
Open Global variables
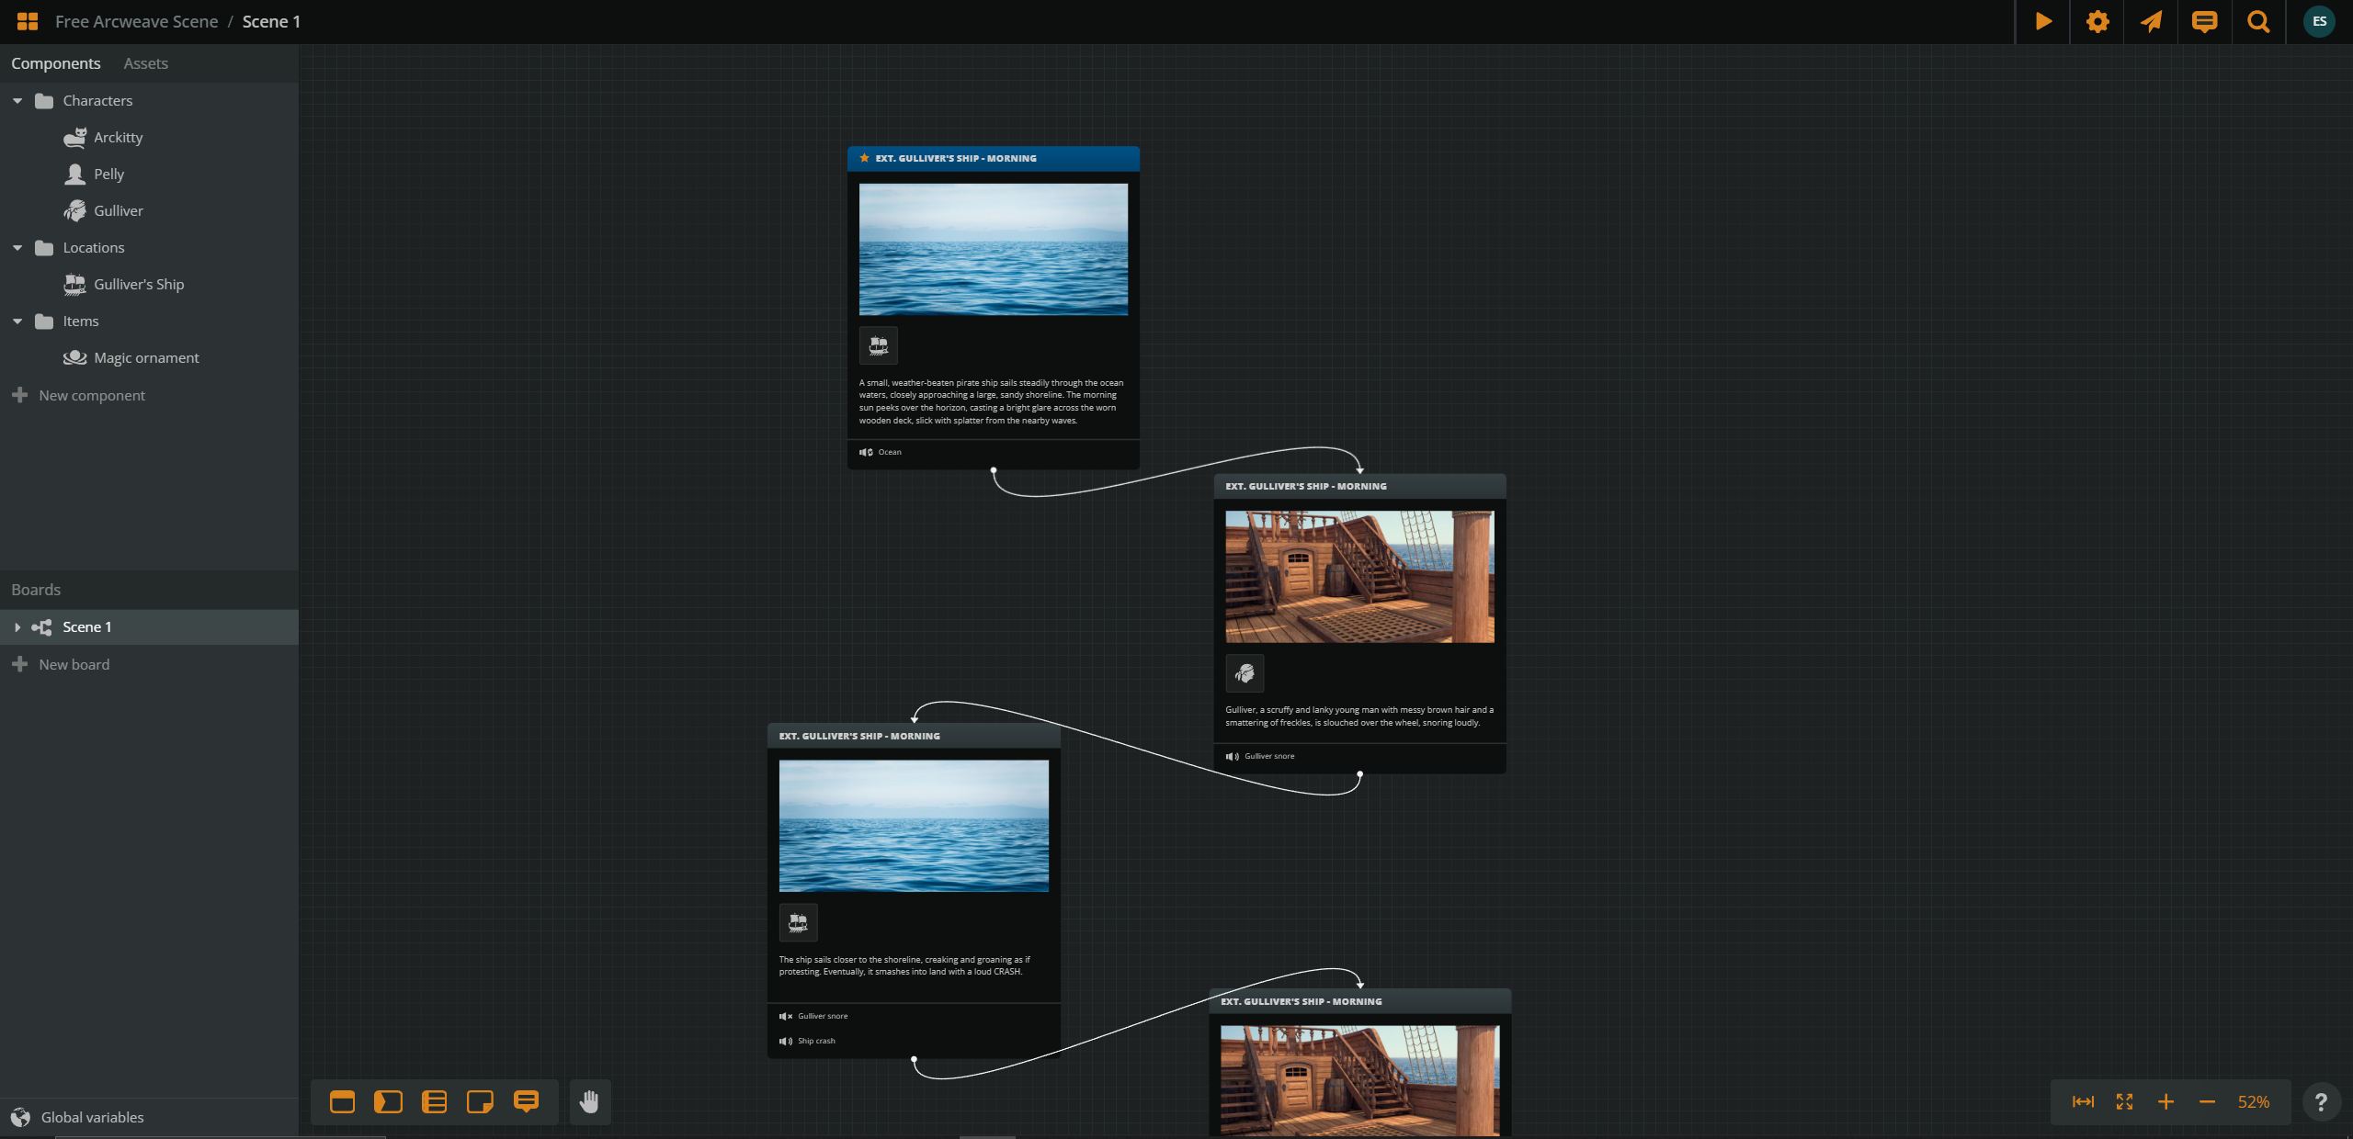point(92,1117)
